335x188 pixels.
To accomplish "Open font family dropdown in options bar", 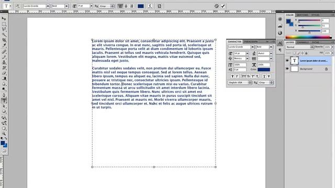I will [x=48, y=6].
